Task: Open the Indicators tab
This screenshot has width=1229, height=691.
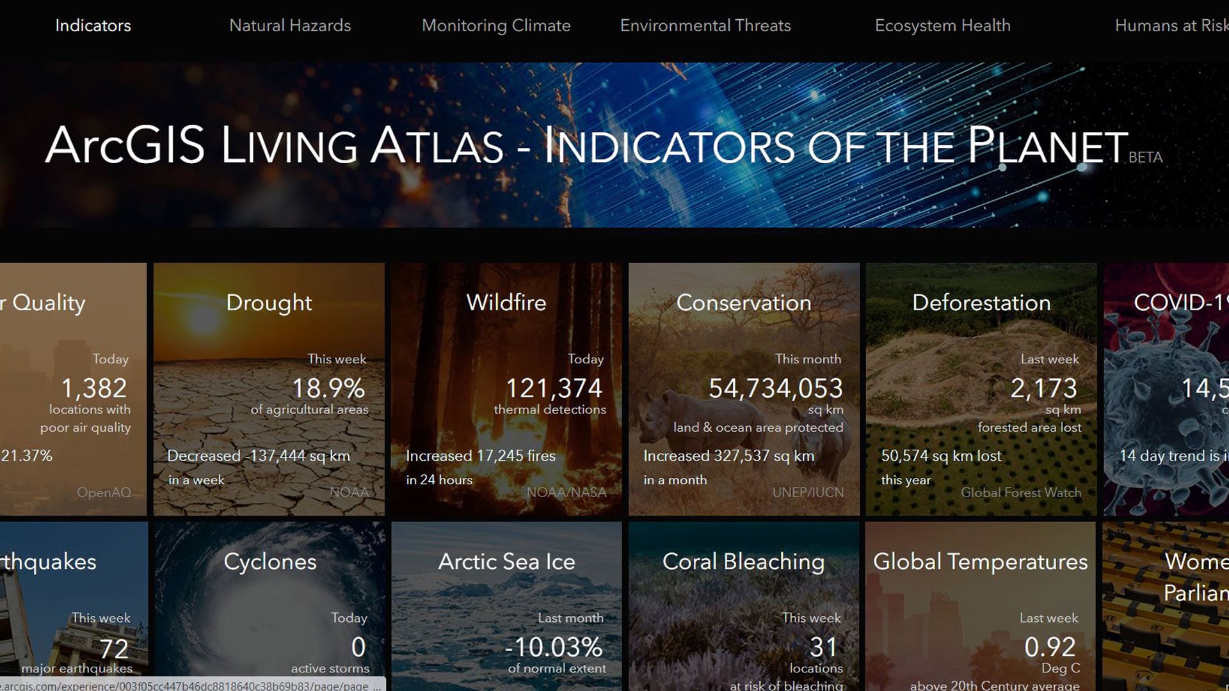Action: pos(93,26)
